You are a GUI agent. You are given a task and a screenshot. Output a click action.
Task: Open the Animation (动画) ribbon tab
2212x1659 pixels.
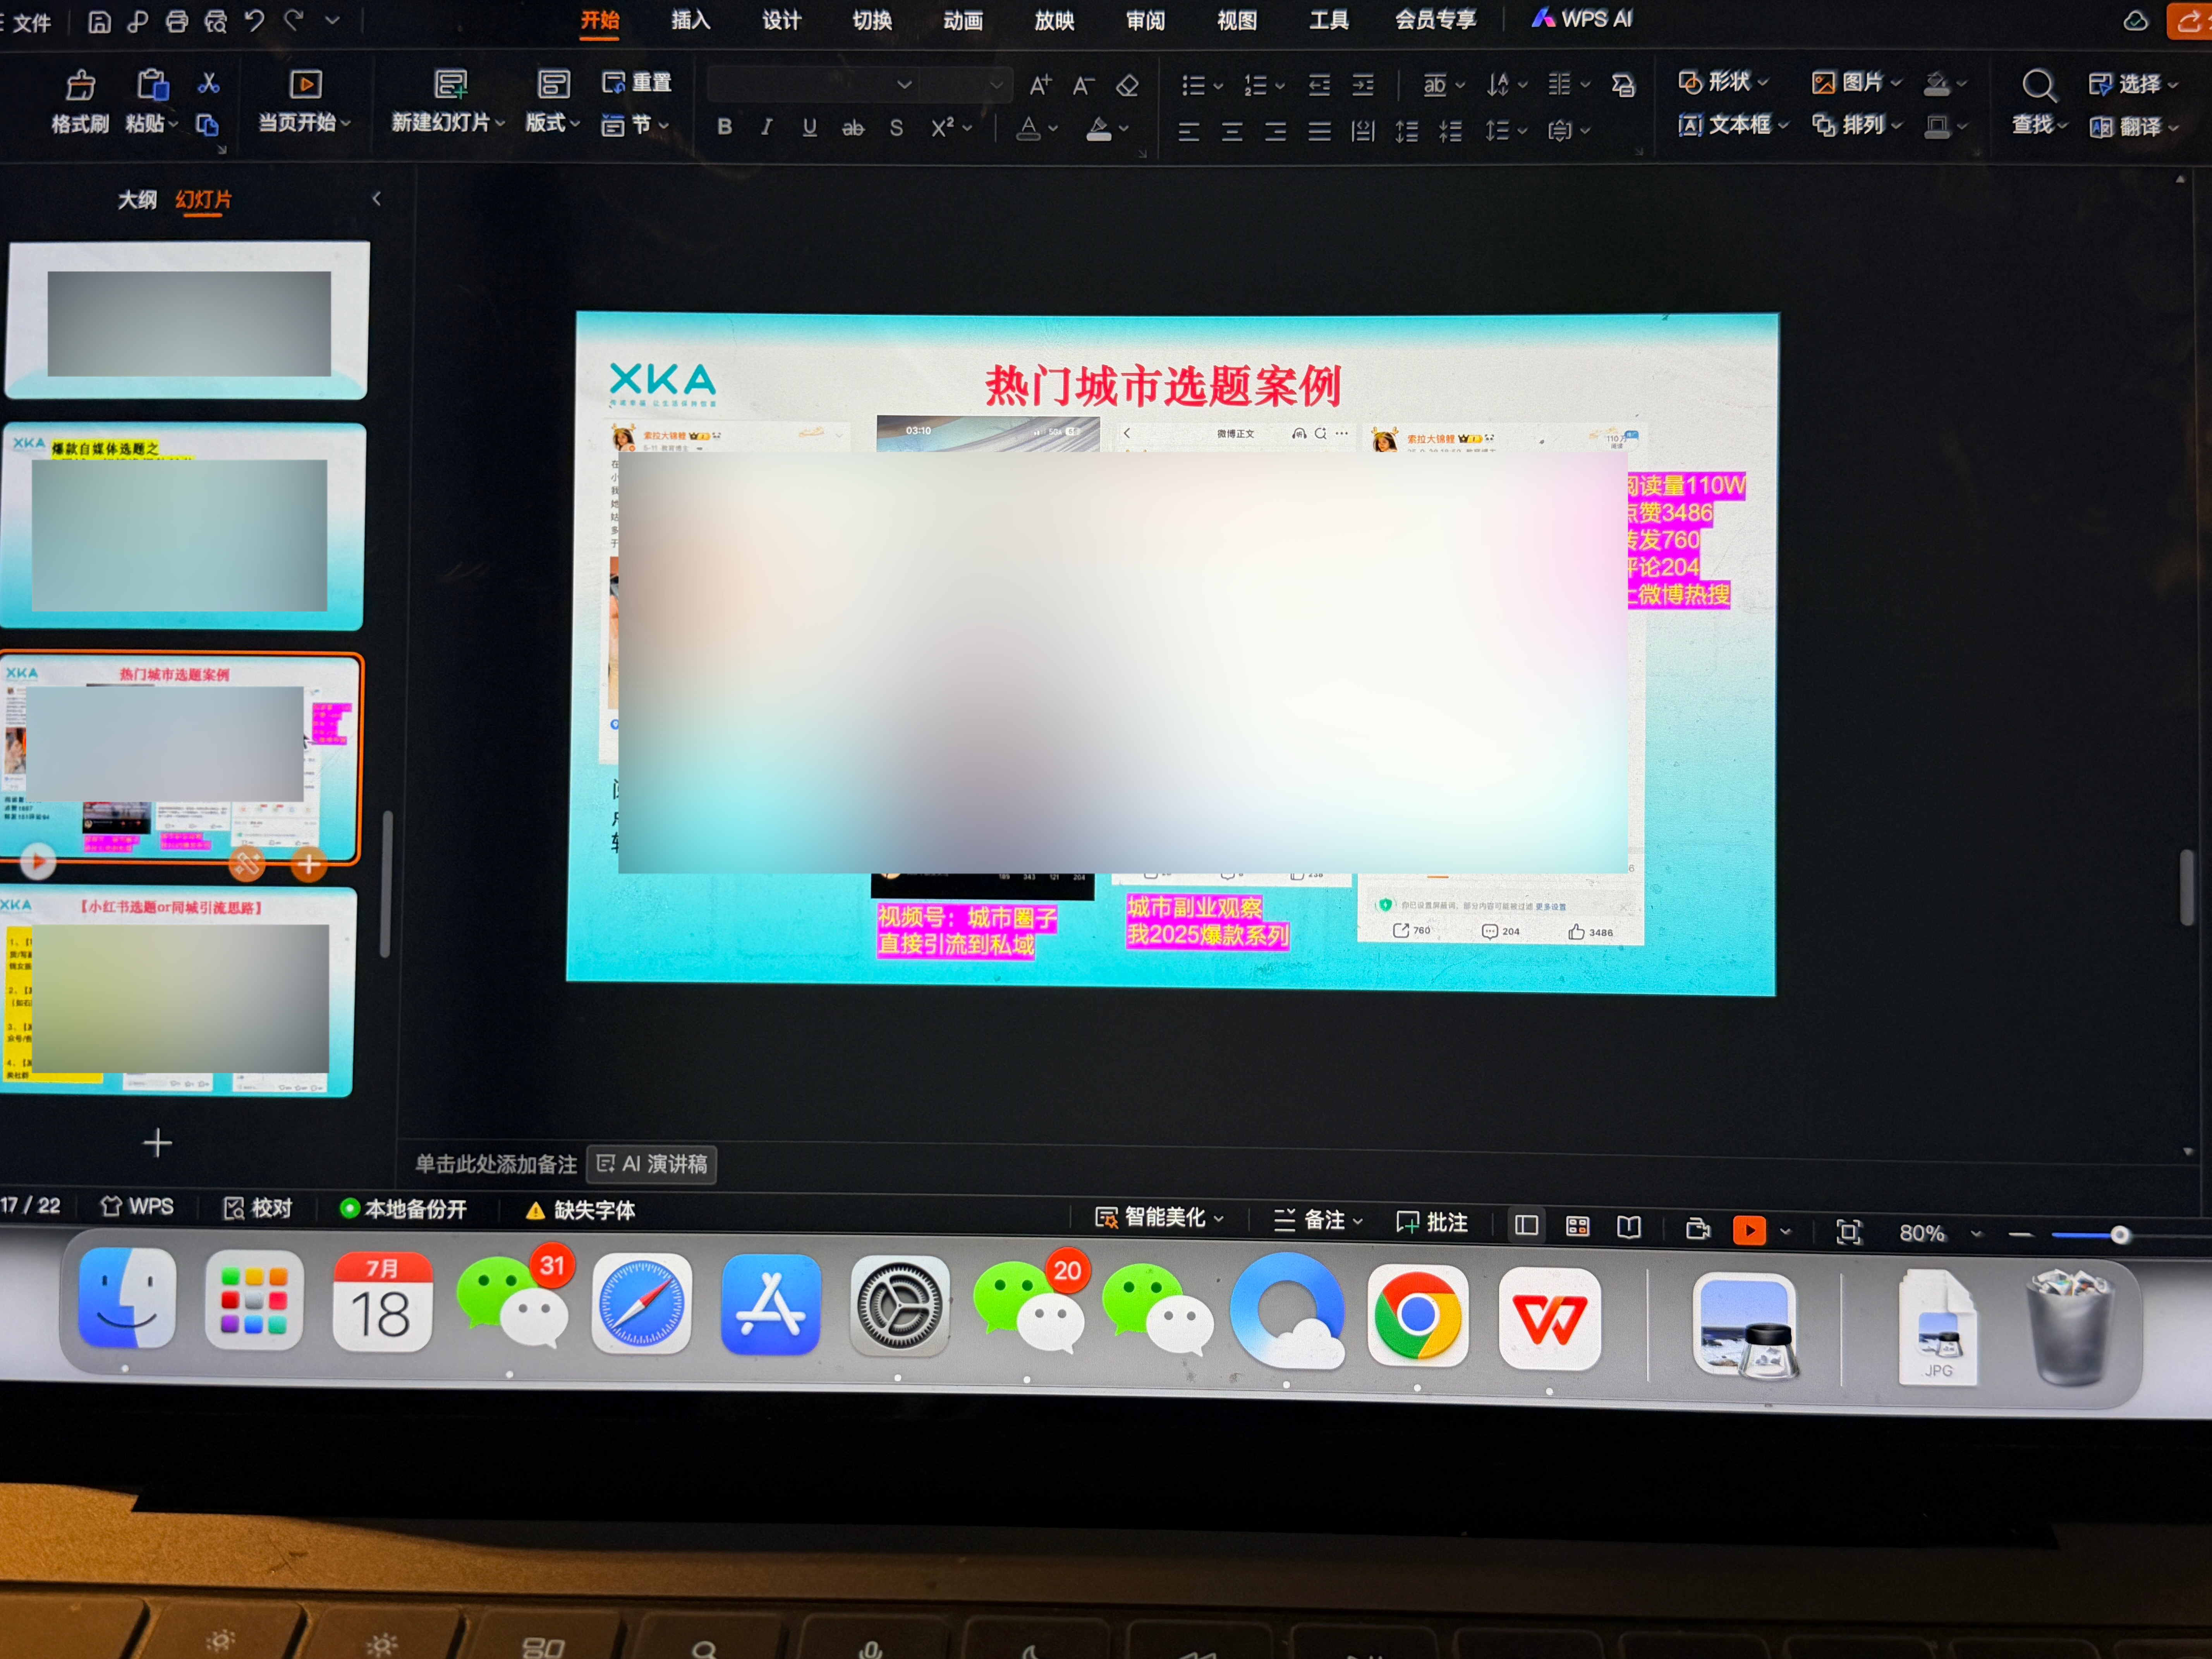point(963,20)
